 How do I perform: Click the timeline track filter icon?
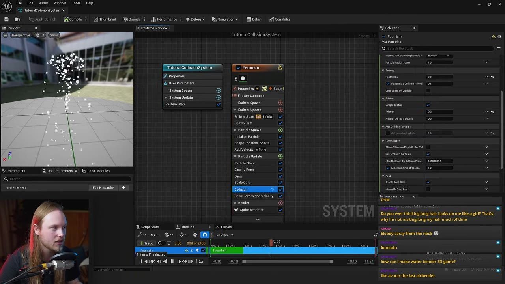click(169, 243)
